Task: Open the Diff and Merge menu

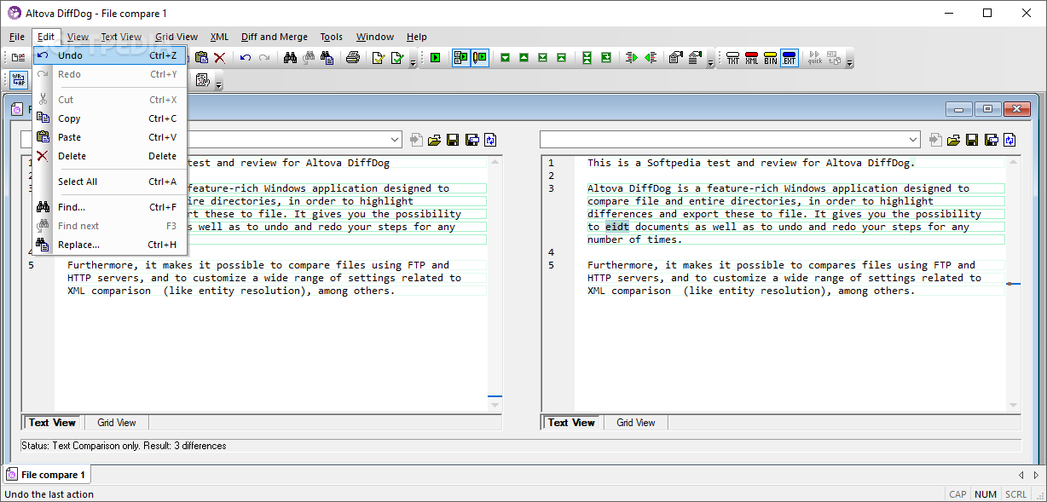Action: pyautogui.click(x=274, y=37)
